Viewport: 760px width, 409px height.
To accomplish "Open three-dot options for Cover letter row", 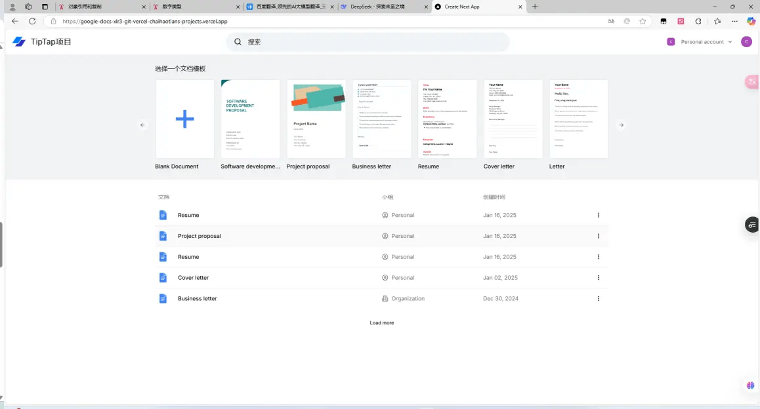I will (x=598, y=278).
